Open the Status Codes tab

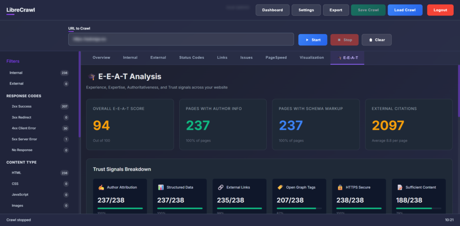point(191,58)
